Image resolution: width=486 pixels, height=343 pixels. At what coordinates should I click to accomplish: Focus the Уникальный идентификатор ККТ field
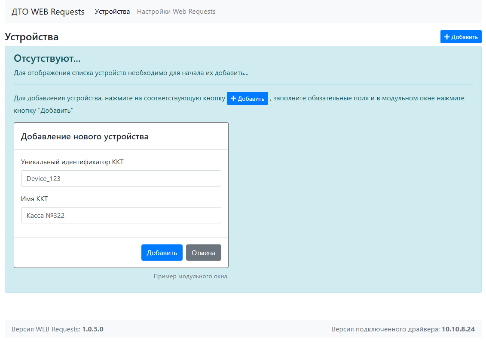pyautogui.click(x=121, y=178)
